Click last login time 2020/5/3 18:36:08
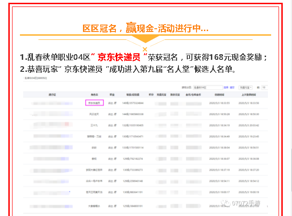Image resolution: width=292 pixels, height=216 pixels. [x=249, y=159]
